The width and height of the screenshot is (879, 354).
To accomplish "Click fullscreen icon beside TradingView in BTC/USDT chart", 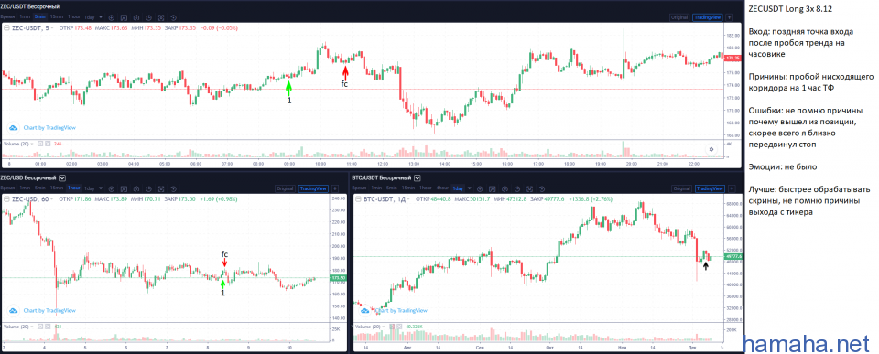I will (732, 188).
